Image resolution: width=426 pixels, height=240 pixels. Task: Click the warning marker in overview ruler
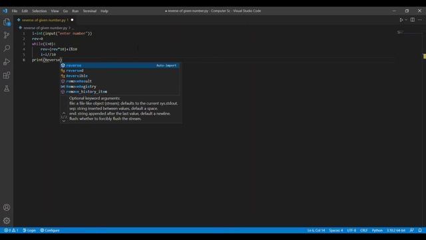pyautogui.click(x=425, y=56)
